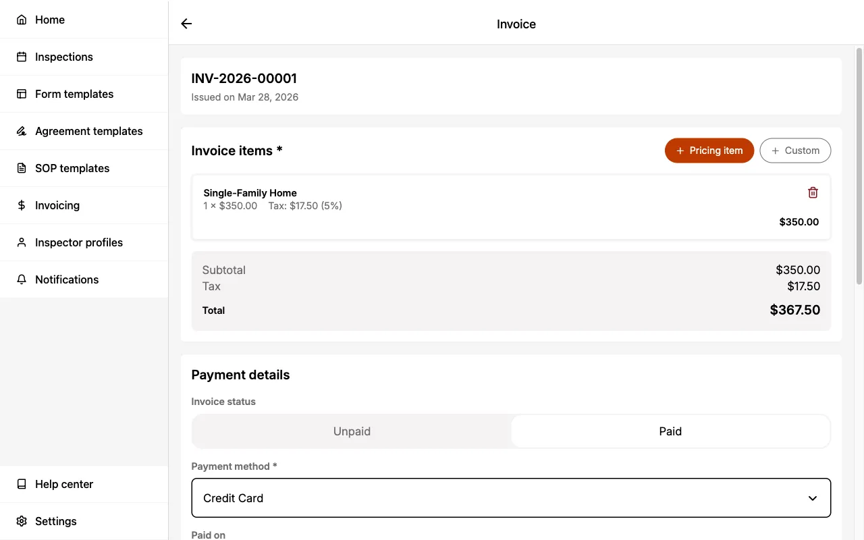Click the Custom item button
Screen dimensions: 864x540
pyautogui.click(x=795, y=151)
